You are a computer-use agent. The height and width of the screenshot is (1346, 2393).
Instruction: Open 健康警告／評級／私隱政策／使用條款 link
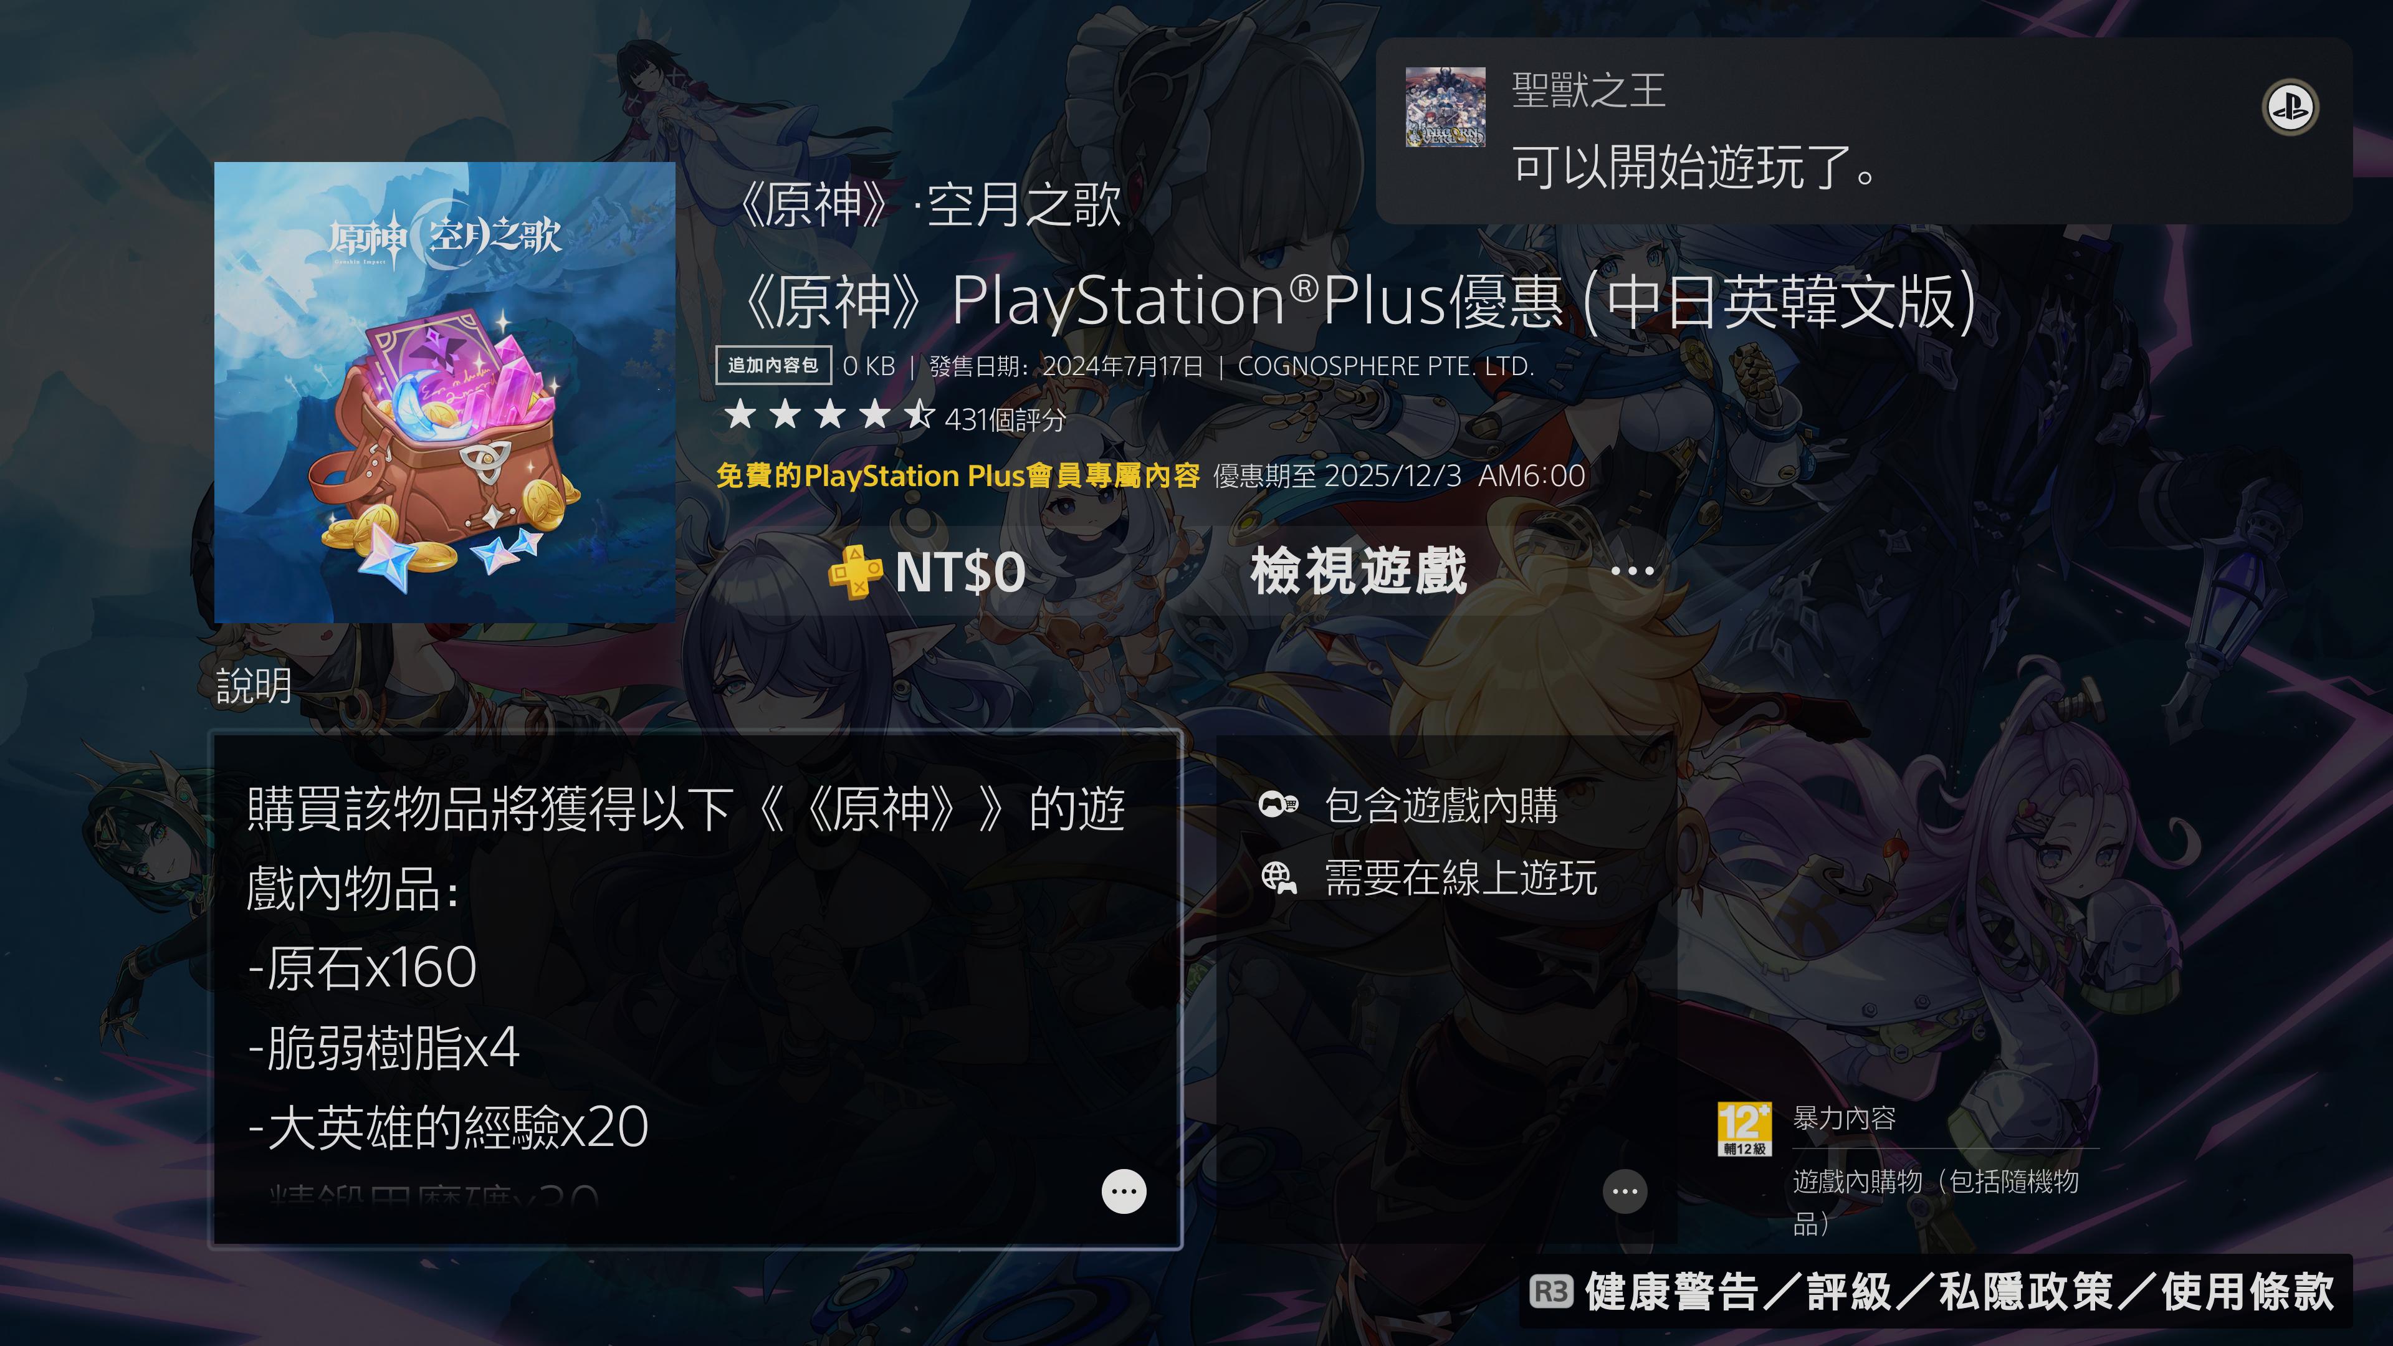point(1959,1291)
